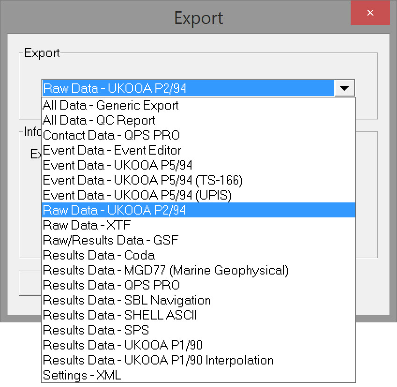Select Results Data - SBL Navigation
Viewport: 397px width, 387px height.
tap(127, 300)
